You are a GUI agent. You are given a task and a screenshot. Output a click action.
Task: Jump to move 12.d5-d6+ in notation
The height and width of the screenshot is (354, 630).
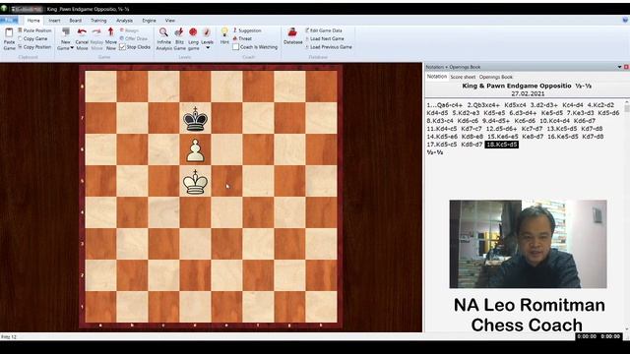(x=501, y=129)
